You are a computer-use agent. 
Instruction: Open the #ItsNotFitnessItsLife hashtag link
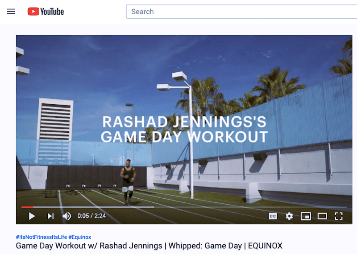(x=41, y=237)
